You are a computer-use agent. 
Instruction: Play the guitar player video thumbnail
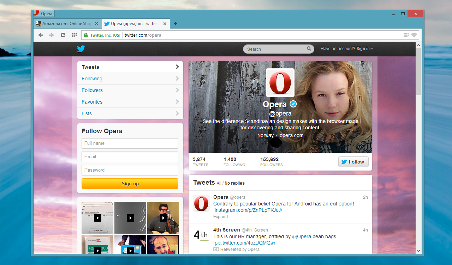pyautogui.click(x=163, y=218)
